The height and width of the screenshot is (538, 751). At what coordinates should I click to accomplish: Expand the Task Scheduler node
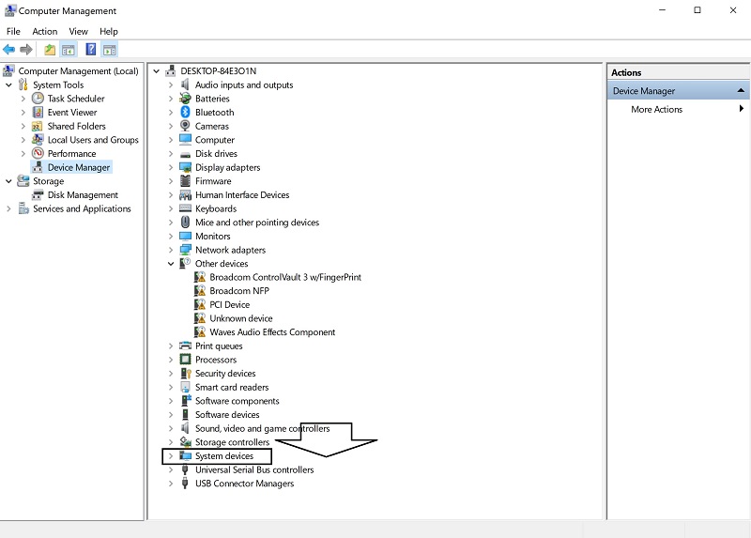(23, 99)
